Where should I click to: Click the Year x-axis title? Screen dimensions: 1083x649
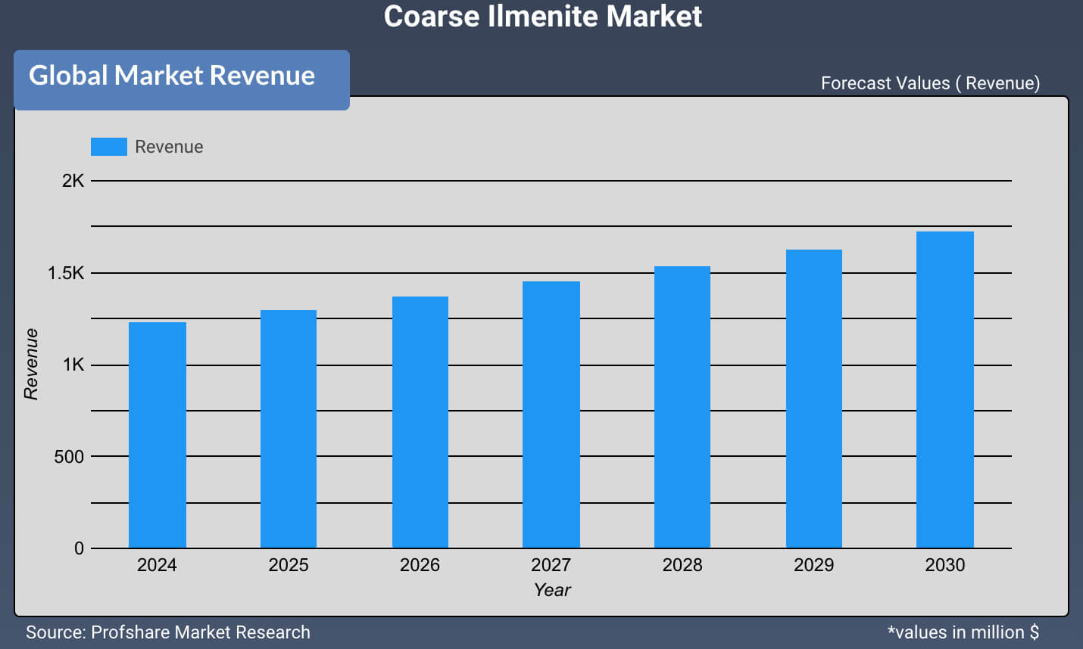[552, 590]
